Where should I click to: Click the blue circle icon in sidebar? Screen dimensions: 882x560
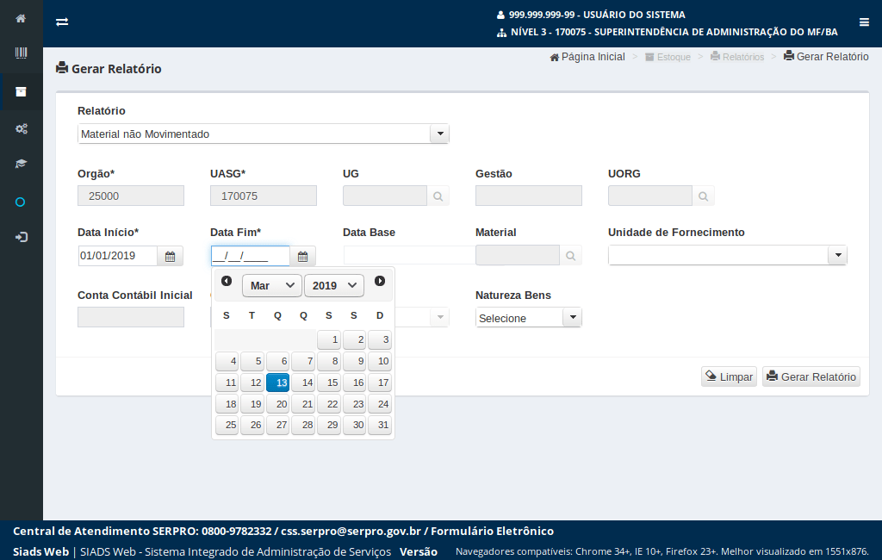(21, 202)
